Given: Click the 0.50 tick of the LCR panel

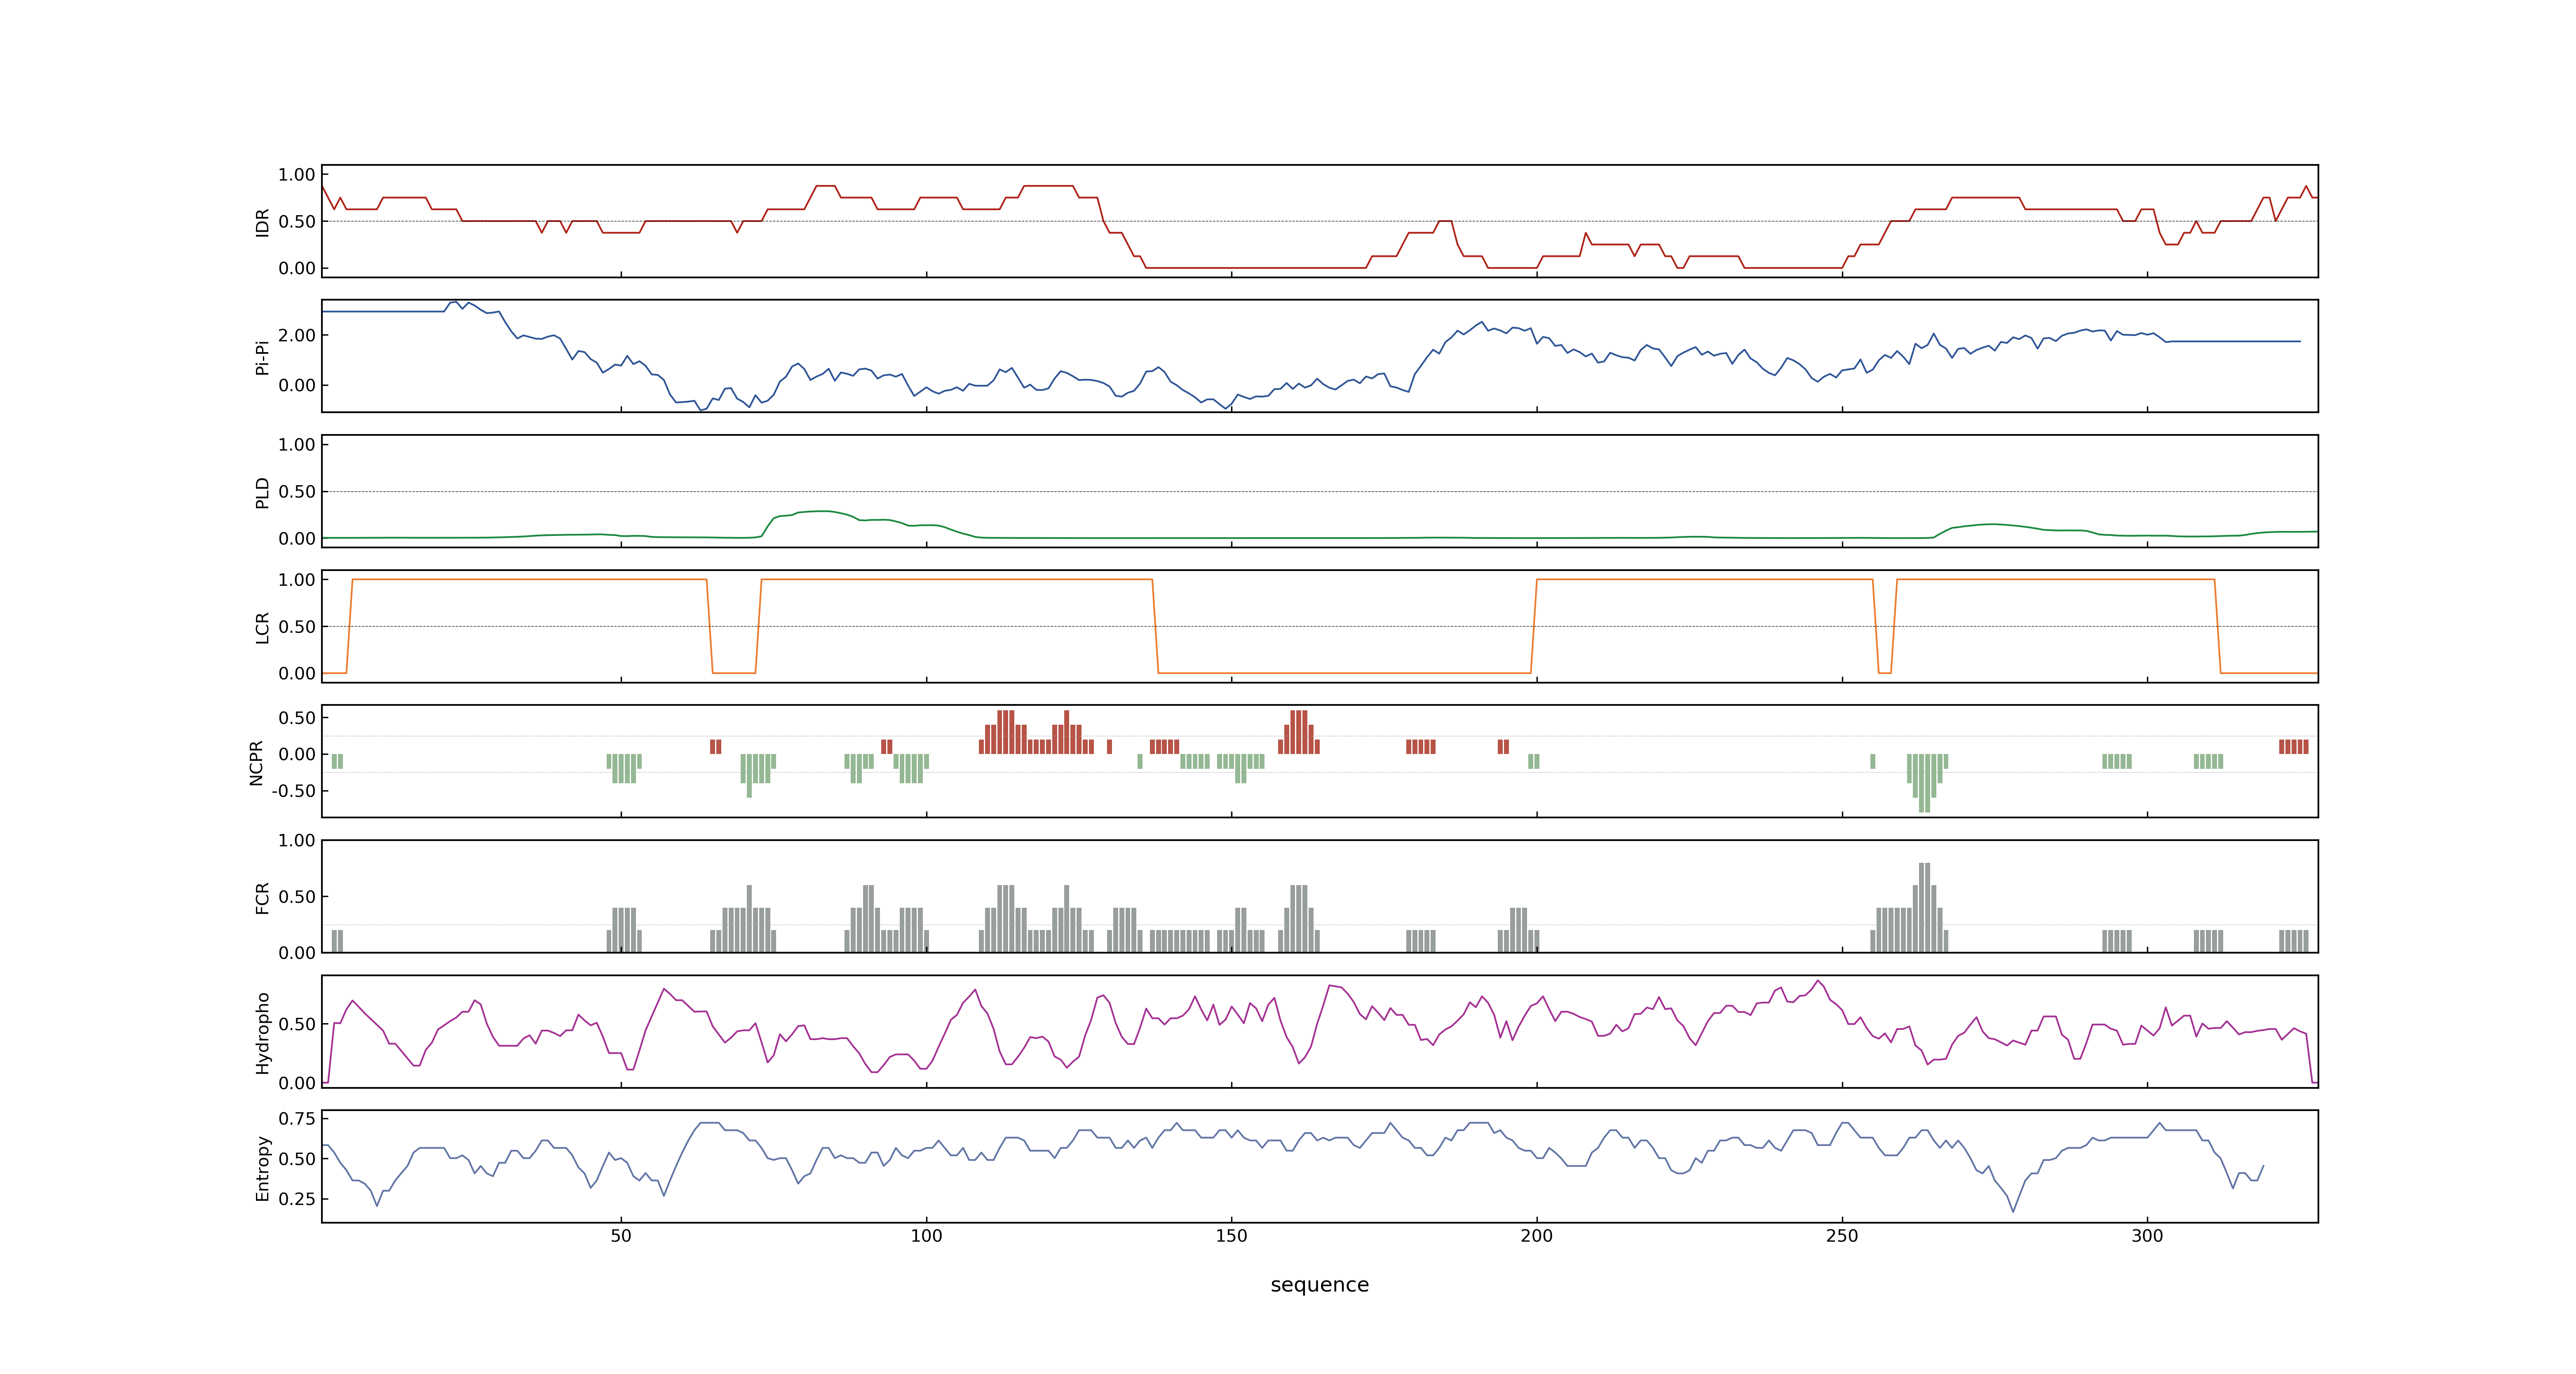Looking at the screenshot, I should tap(297, 627).
